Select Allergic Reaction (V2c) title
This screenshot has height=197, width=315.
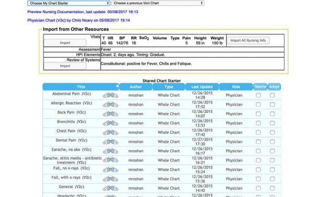coord(71,103)
